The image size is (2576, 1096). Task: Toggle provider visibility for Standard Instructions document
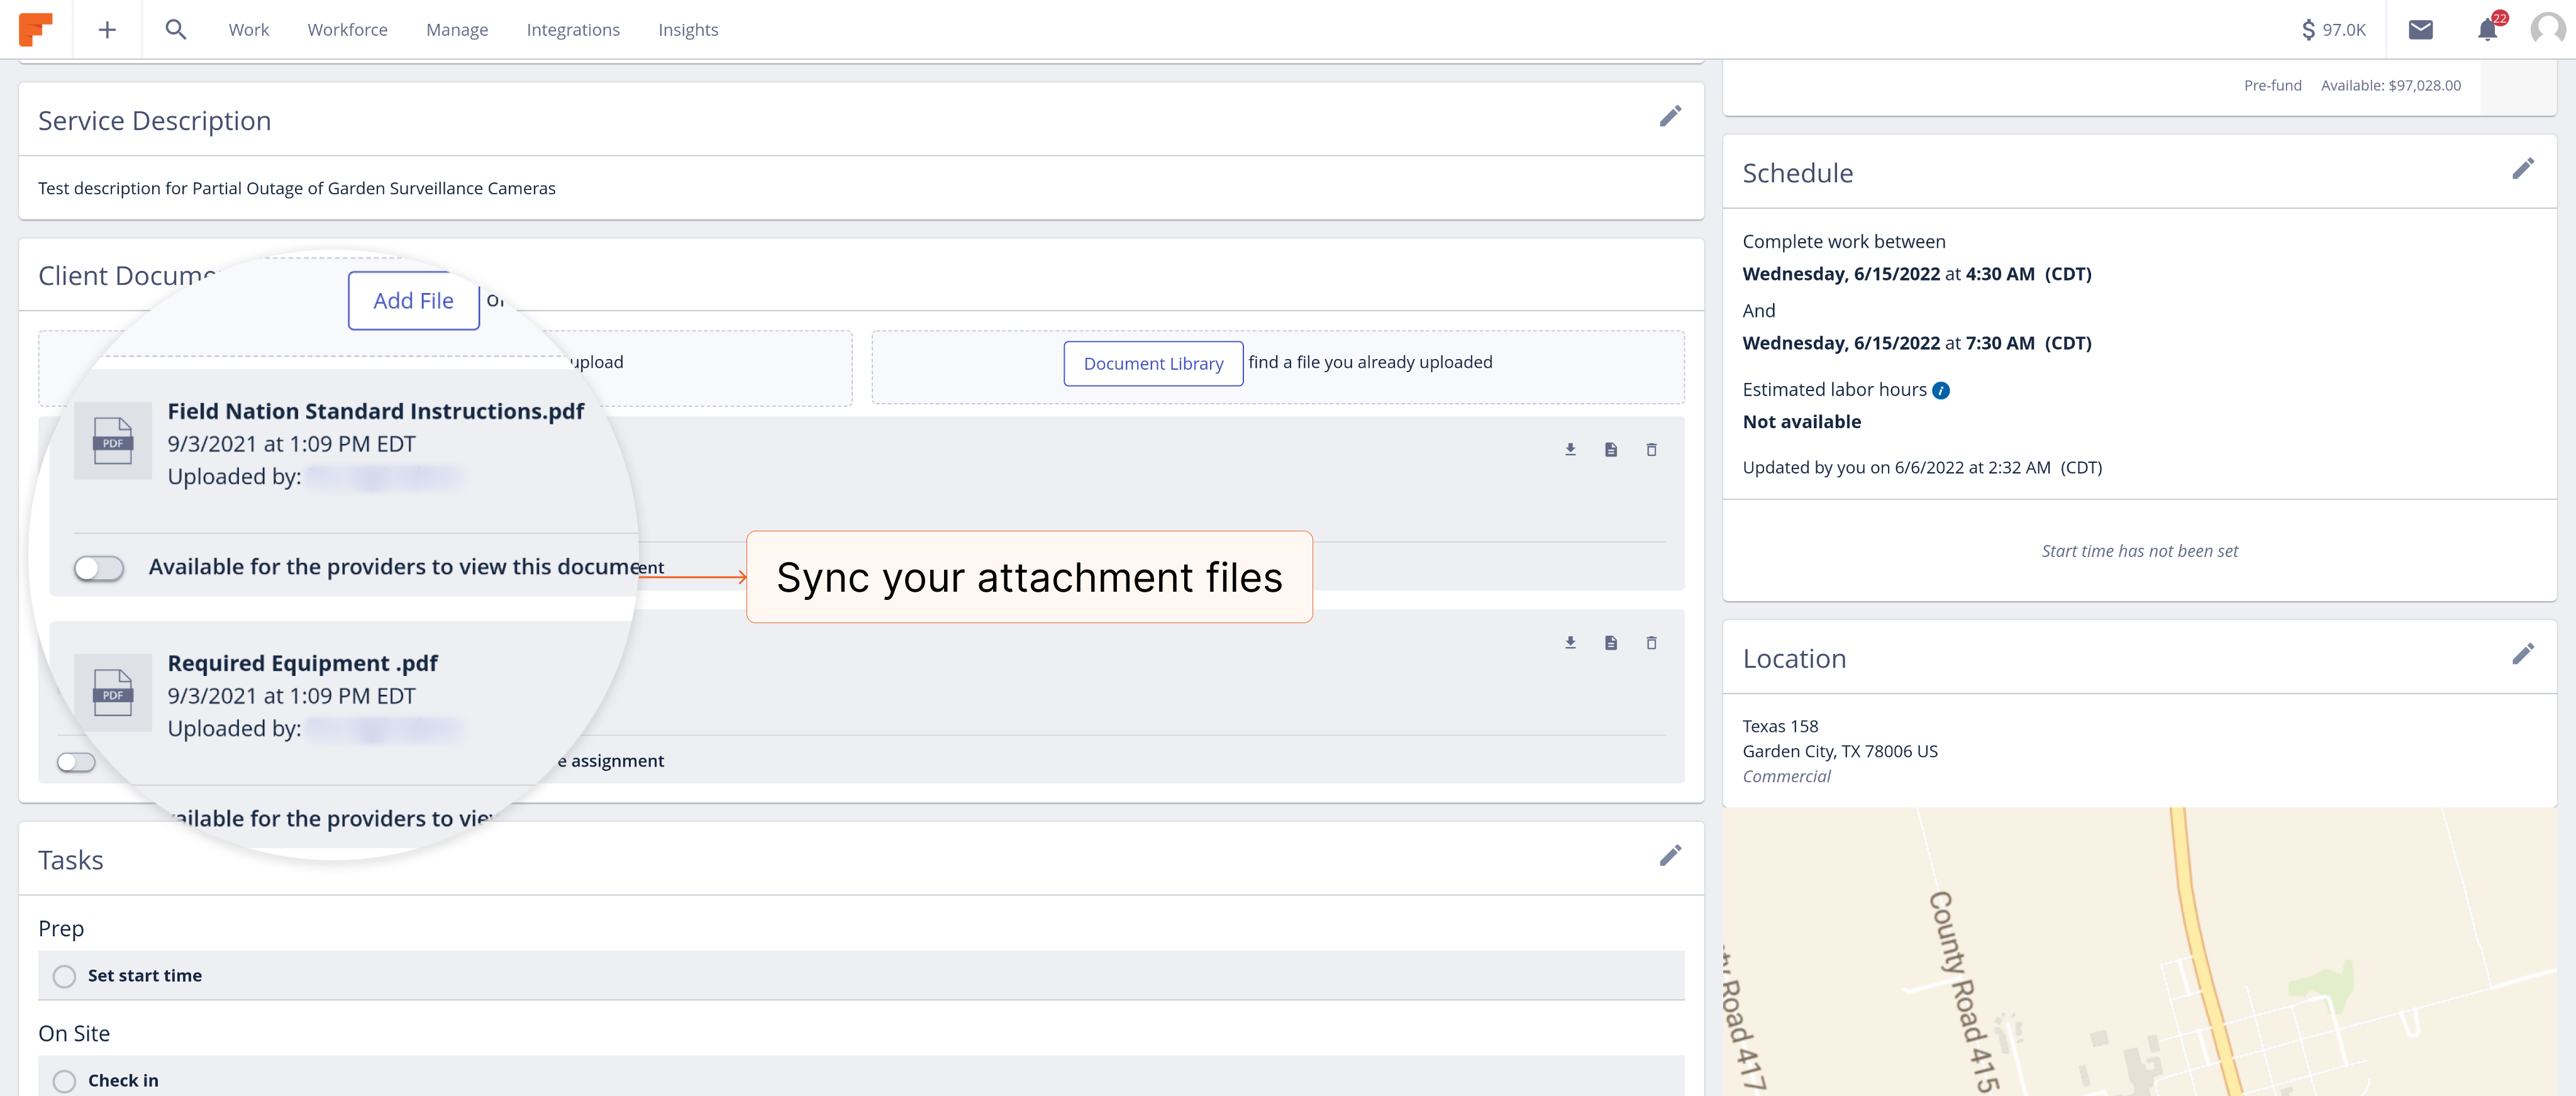coord(99,568)
